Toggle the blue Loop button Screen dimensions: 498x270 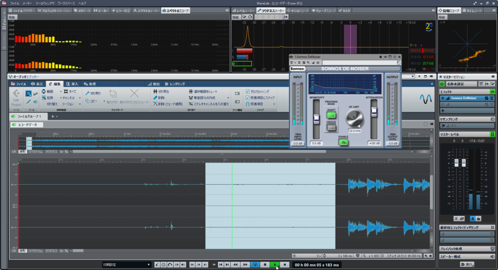pyautogui.click(x=255, y=264)
